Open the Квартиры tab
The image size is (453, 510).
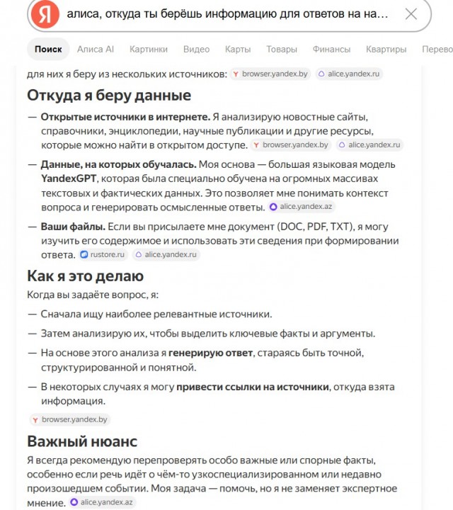[386, 49]
